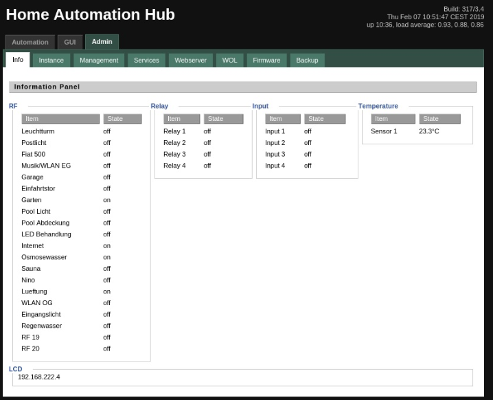
Task: Select the Einfahrtstor RF item
Action: click(38, 188)
